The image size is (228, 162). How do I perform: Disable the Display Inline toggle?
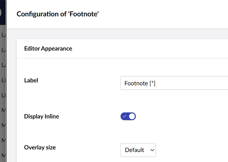[x=128, y=116]
